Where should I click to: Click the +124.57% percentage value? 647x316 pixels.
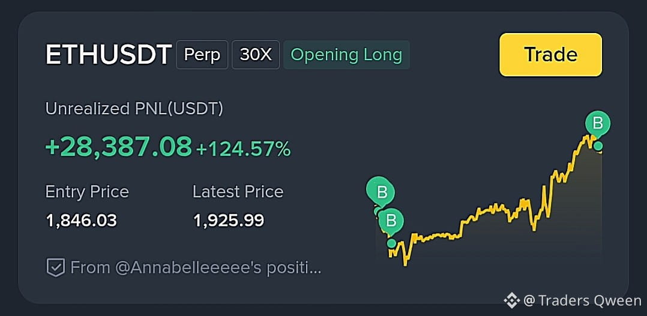click(x=244, y=149)
